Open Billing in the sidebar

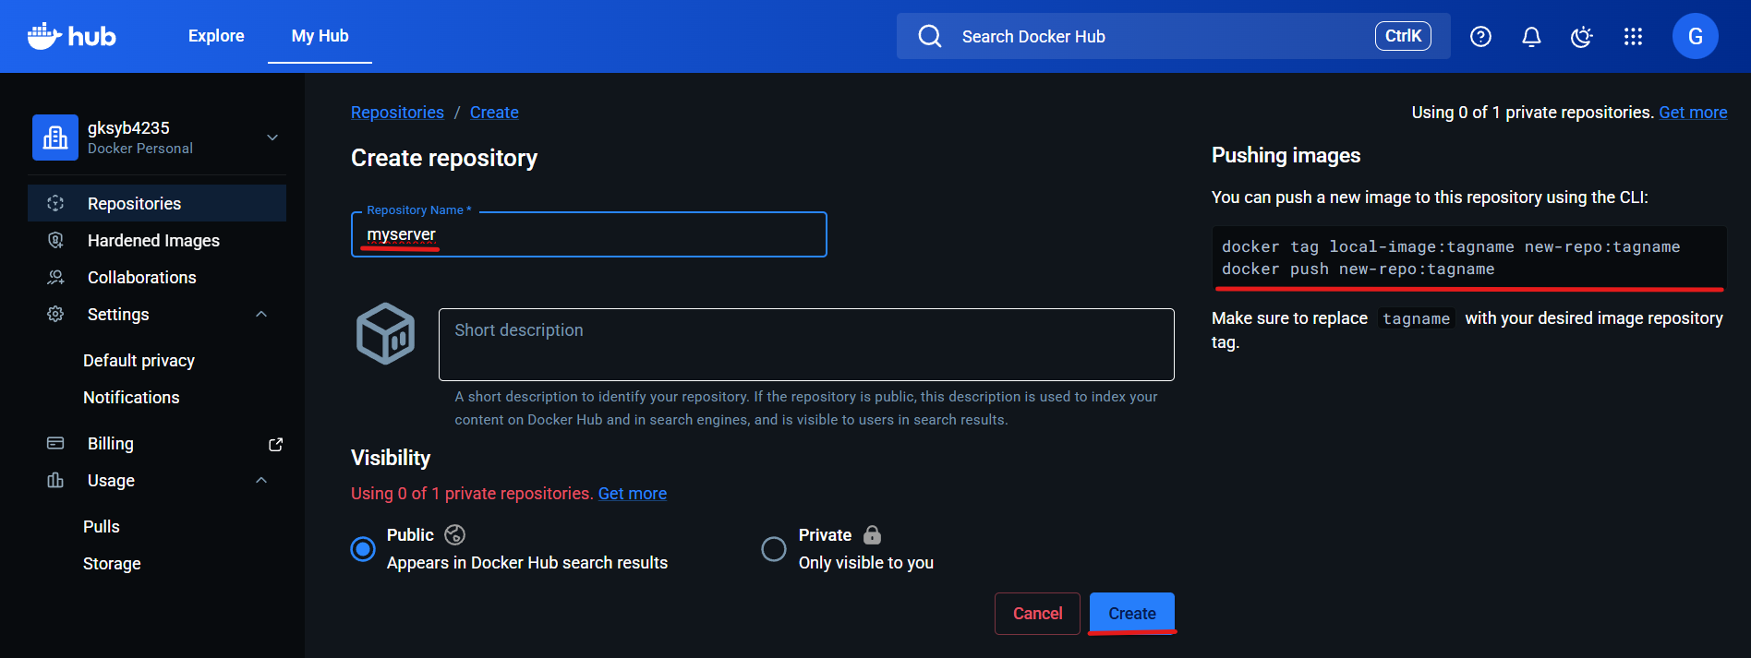[x=157, y=443]
